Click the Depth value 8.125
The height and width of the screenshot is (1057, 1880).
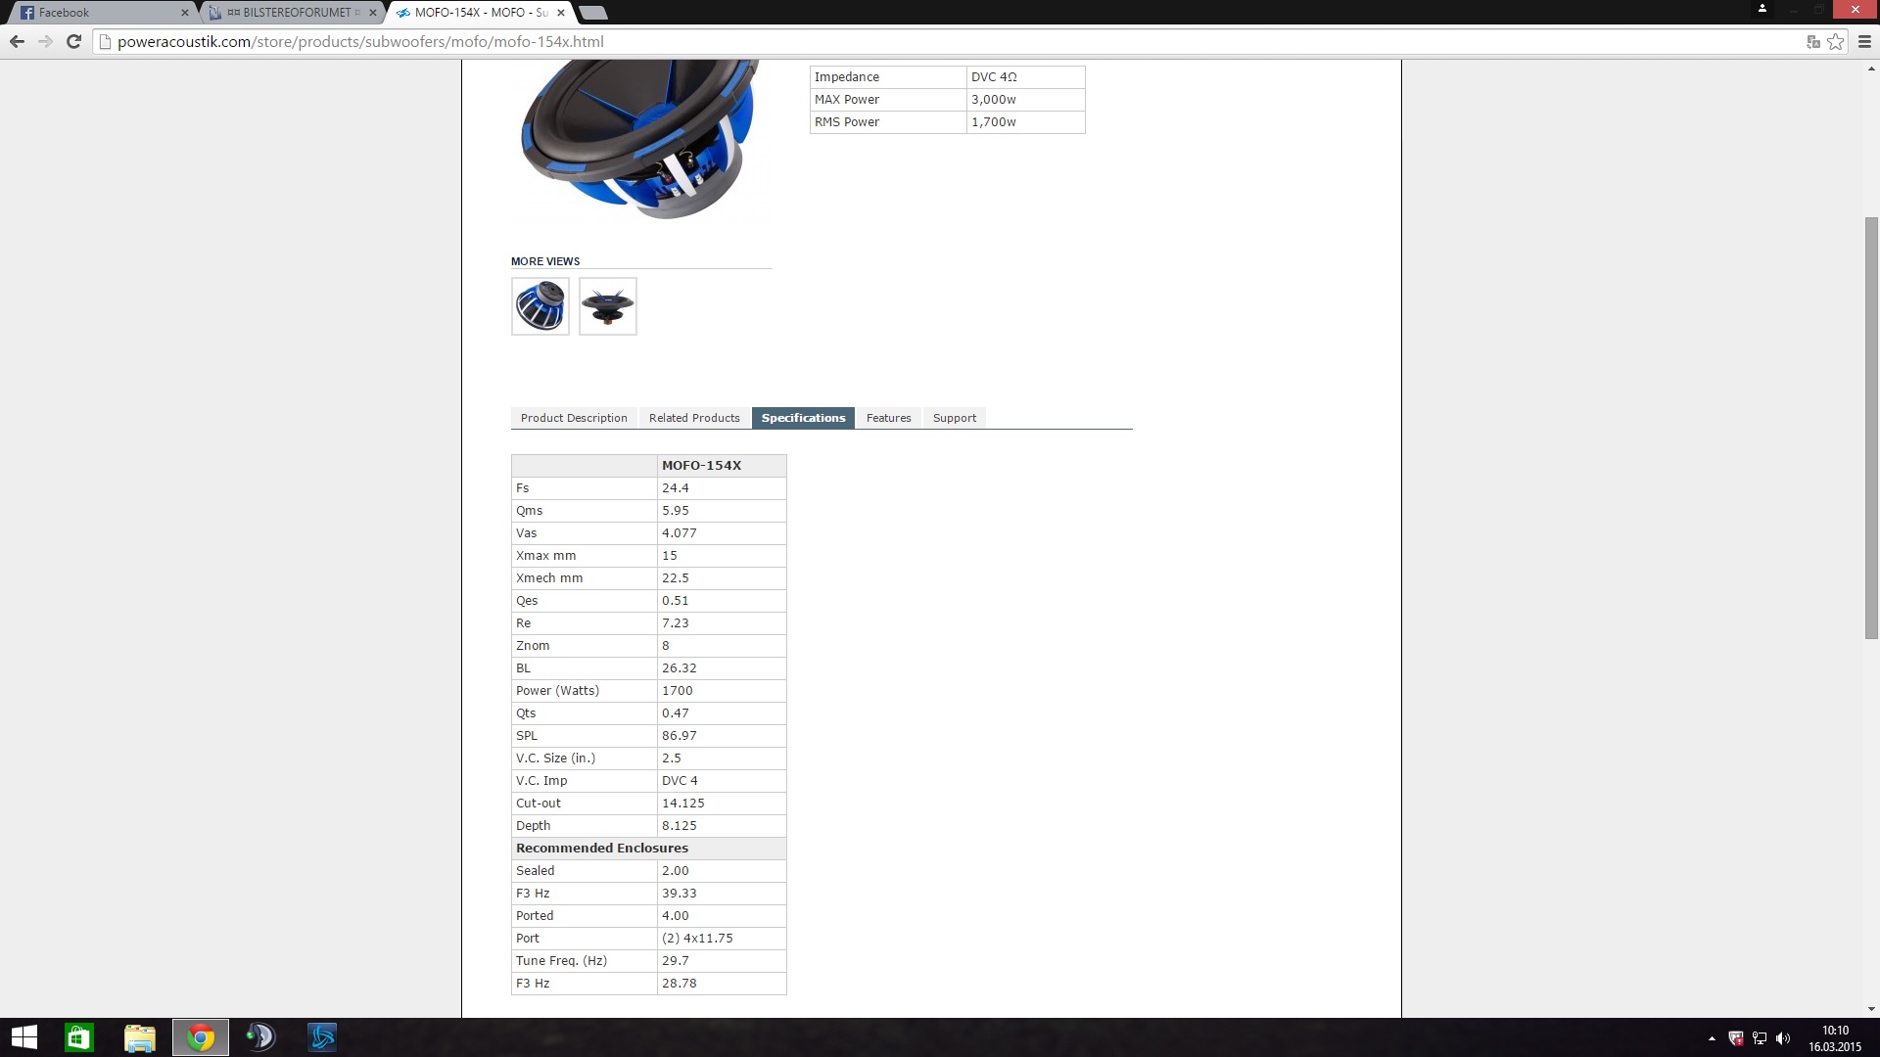(x=680, y=826)
